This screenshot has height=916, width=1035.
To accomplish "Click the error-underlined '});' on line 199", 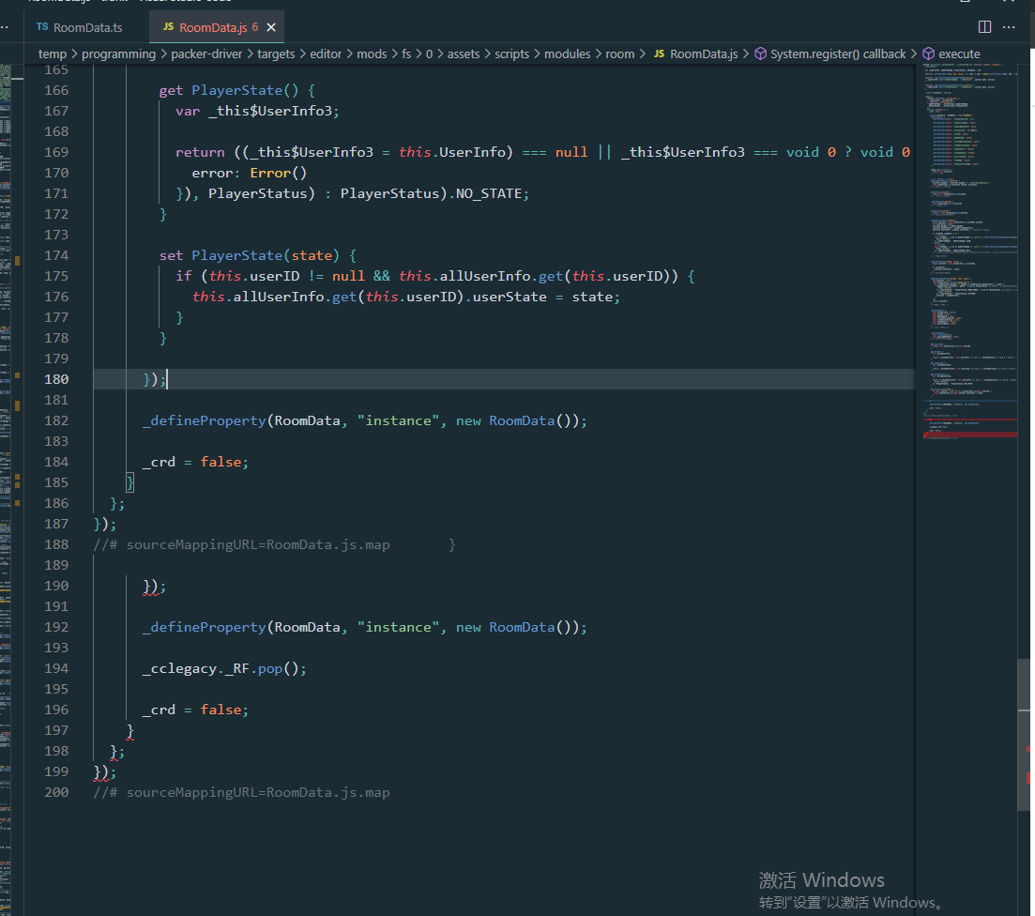I will pos(105,771).
